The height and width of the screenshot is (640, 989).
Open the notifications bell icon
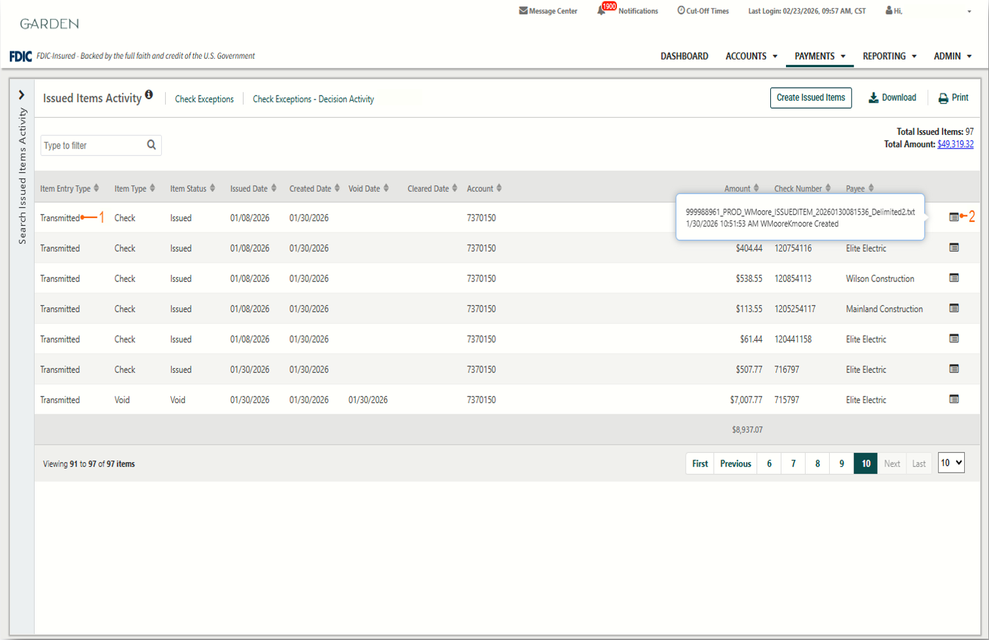click(601, 10)
